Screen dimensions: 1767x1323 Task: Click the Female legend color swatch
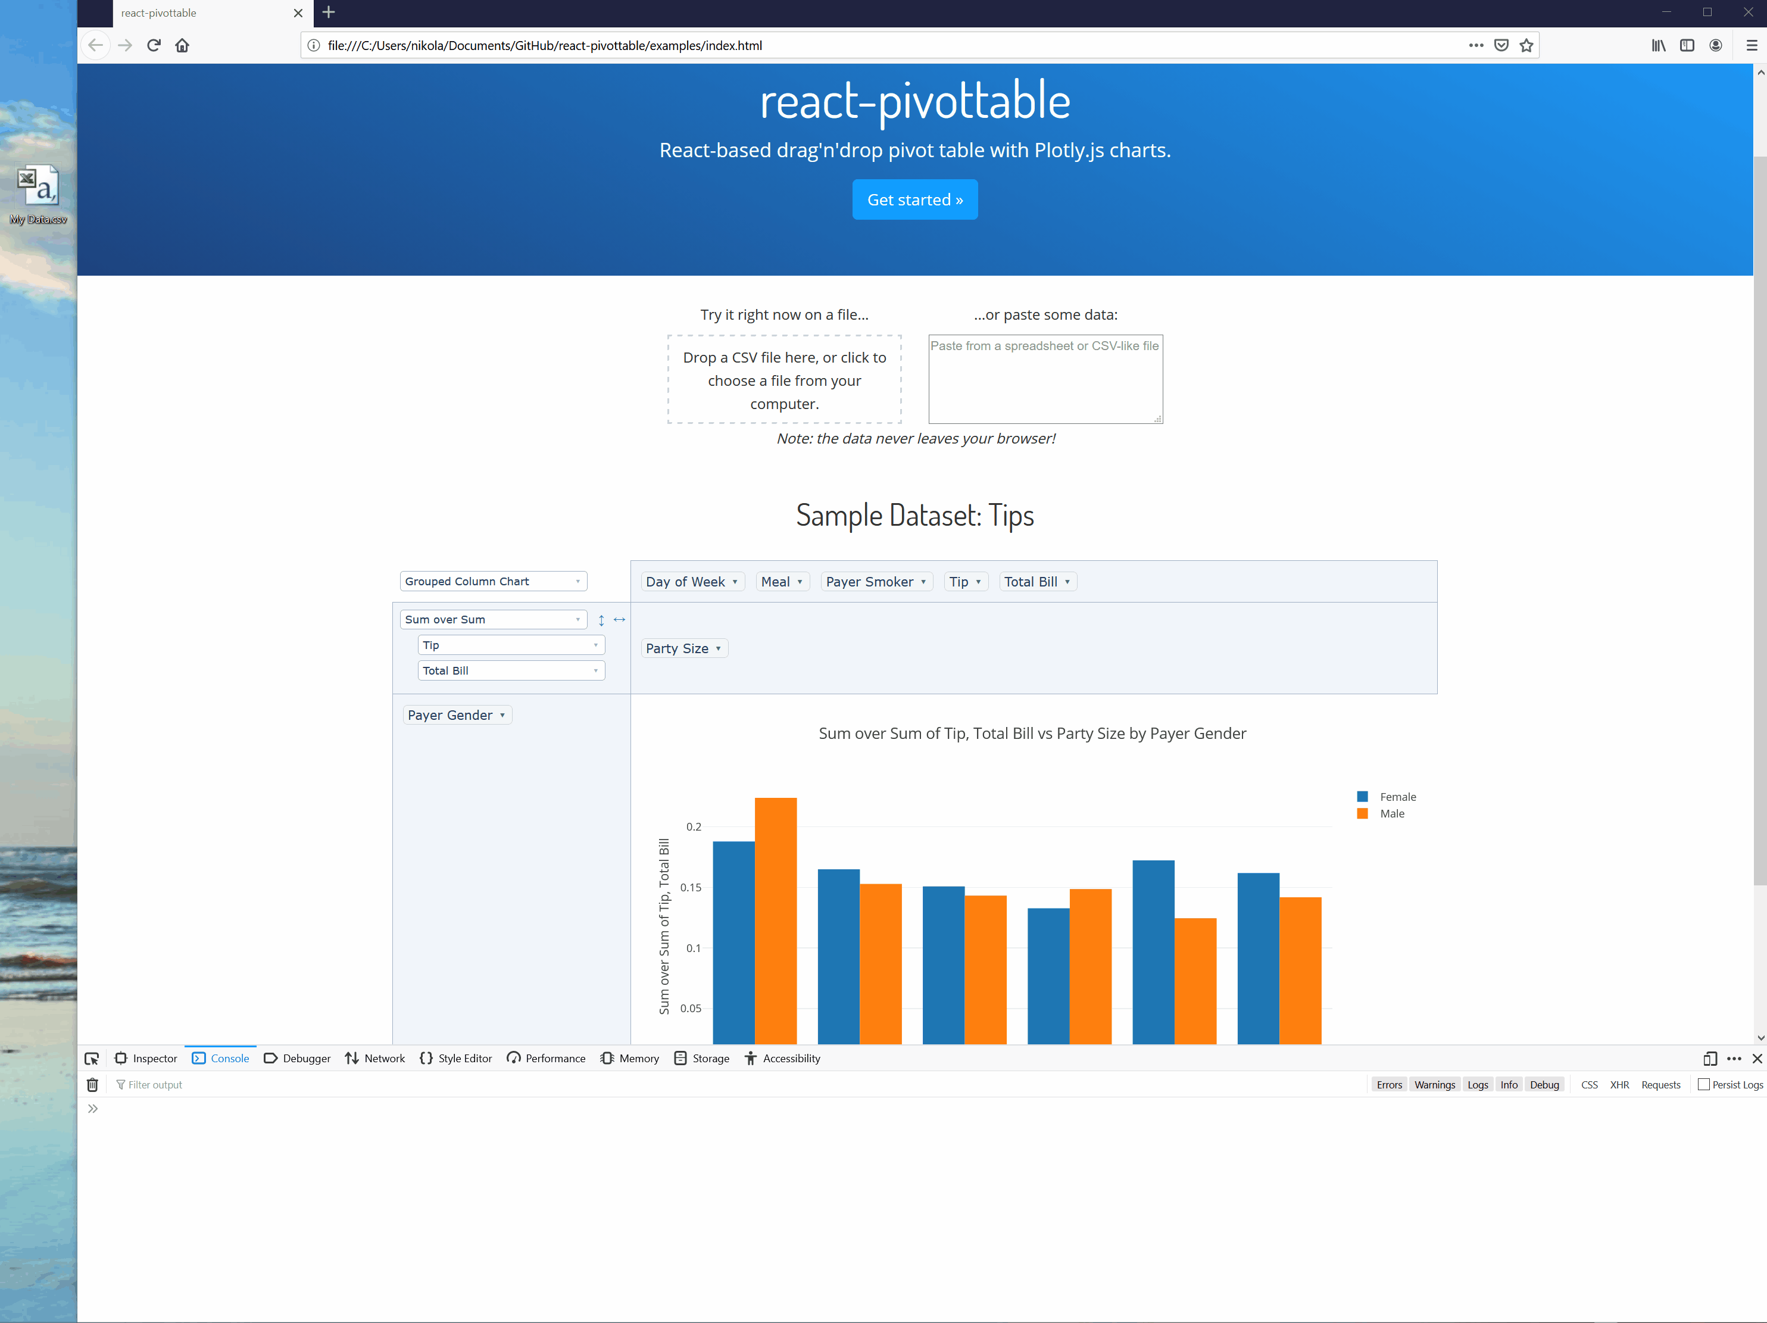click(1363, 797)
